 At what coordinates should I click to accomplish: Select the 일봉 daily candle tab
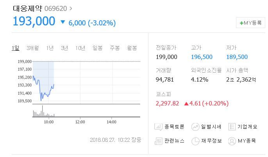pyautogui.click(x=97, y=48)
